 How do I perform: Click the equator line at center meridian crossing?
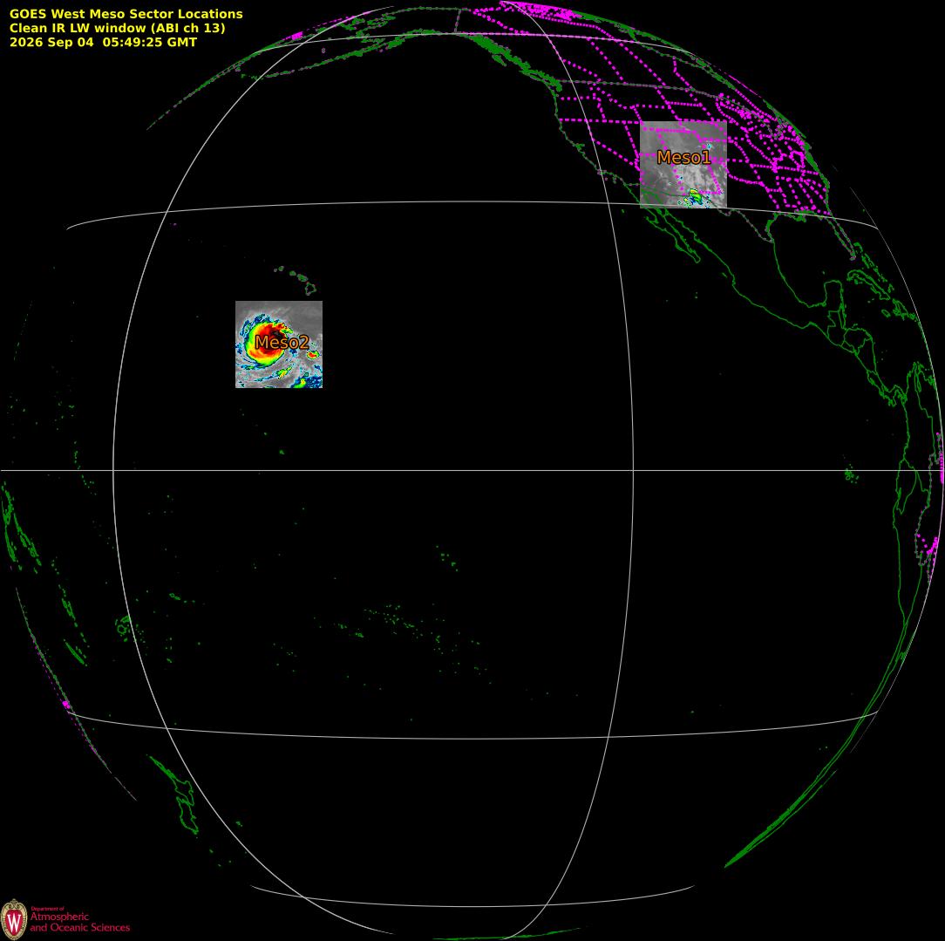[x=633, y=470]
